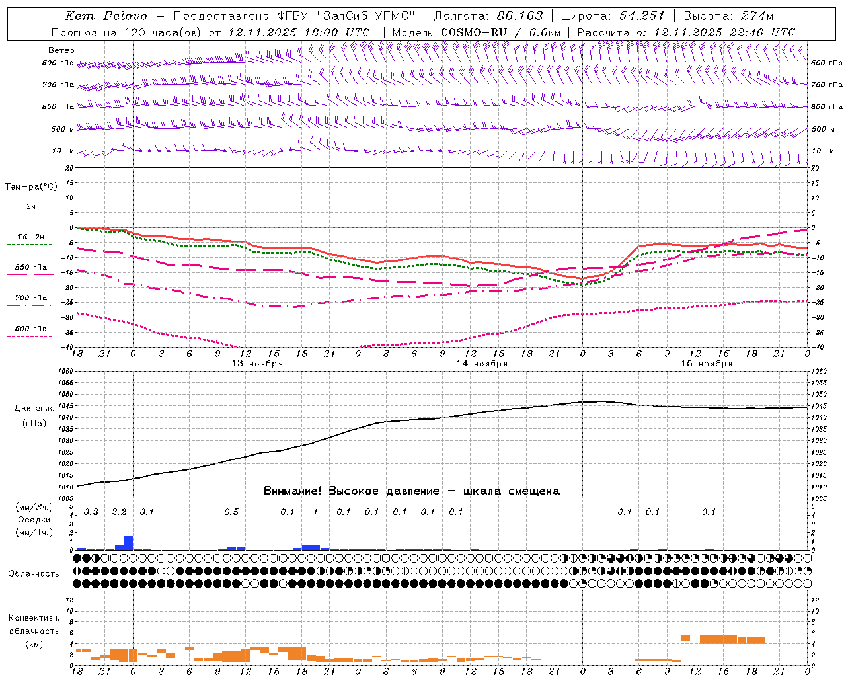This screenshot has width=846, height=677.
Task: Click the dotted line sample under 500 гПа legend
Action: 30,336
